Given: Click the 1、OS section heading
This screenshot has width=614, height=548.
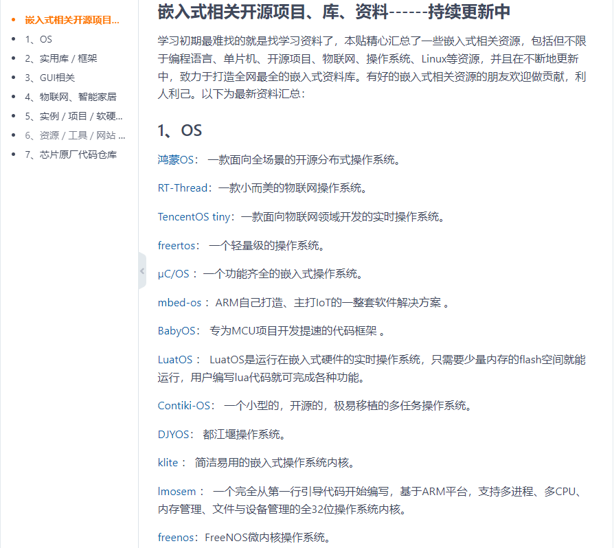Looking at the screenshot, I should click(x=180, y=130).
